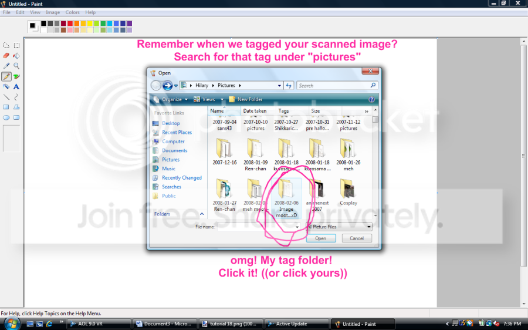Open Searches in Favorite Links
This screenshot has width=528, height=330.
click(x=171, y=187)
